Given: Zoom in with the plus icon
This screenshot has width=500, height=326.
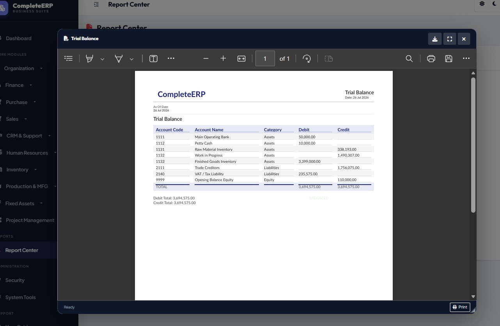Looking at the screenshot, I should click(x=223, y=58).
